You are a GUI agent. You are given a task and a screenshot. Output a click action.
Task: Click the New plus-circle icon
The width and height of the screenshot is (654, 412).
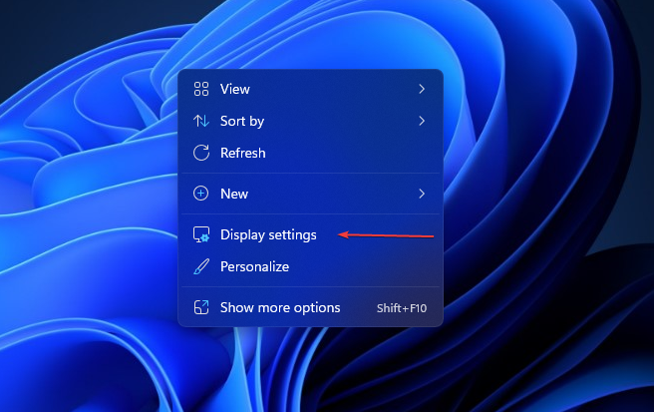point(201,194)
